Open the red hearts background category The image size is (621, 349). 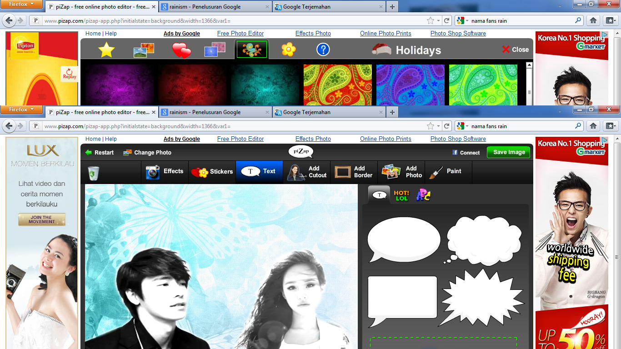click(x=181, y=50)
